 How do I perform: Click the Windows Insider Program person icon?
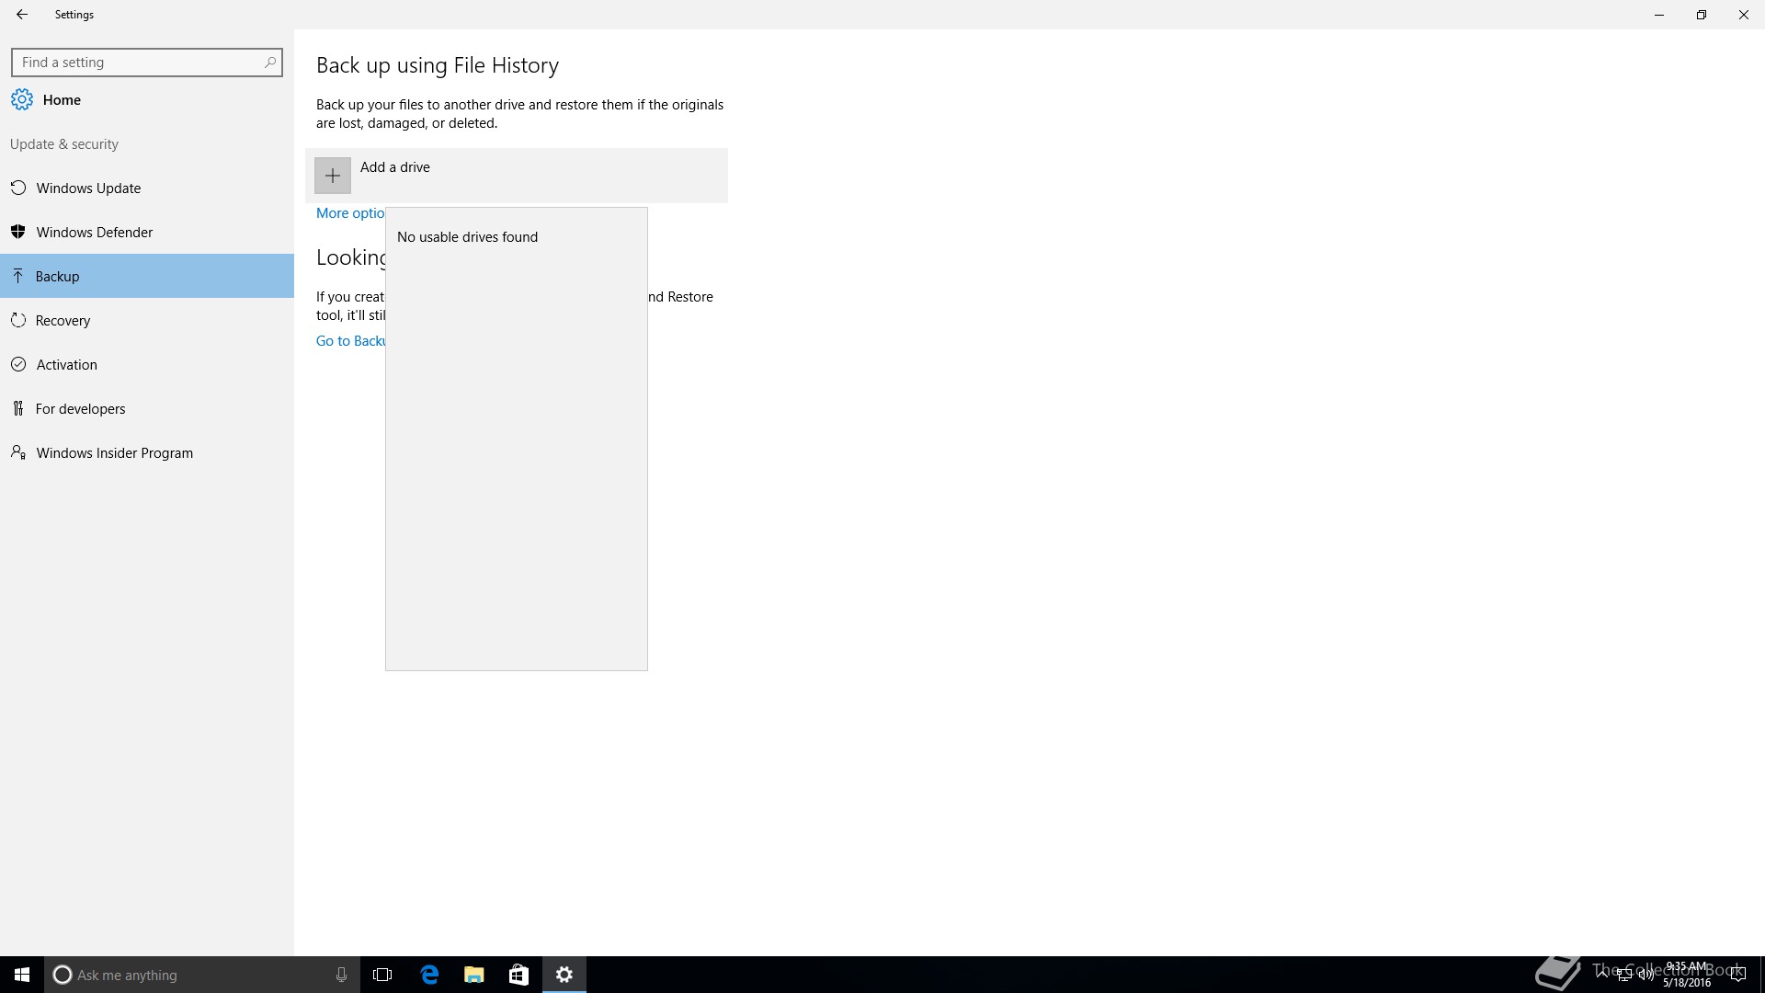[x=18, y=452]
